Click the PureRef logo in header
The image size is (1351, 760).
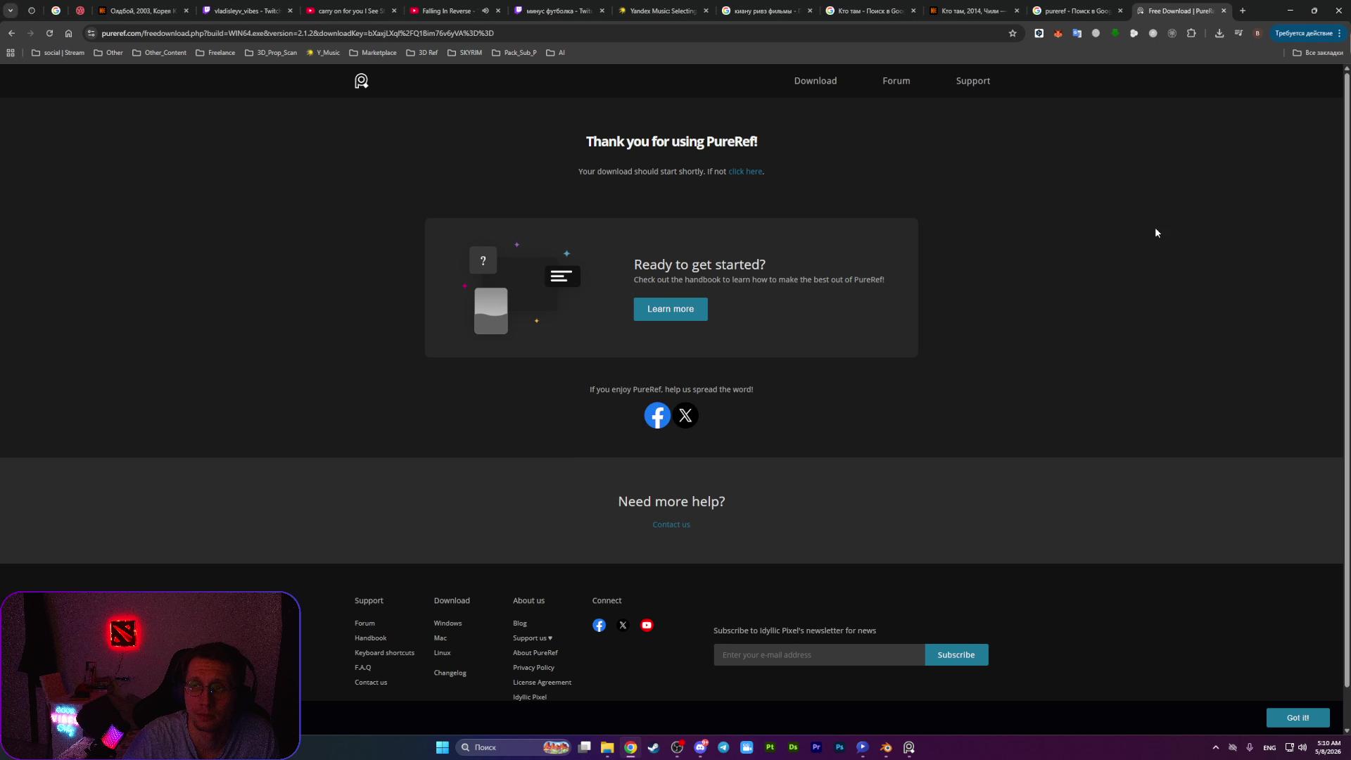[361, 81]
